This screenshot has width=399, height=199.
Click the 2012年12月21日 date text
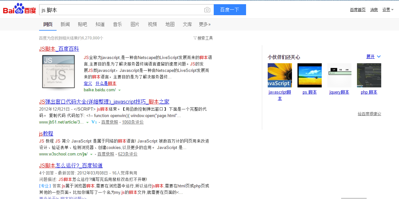(x=54, y=109)
